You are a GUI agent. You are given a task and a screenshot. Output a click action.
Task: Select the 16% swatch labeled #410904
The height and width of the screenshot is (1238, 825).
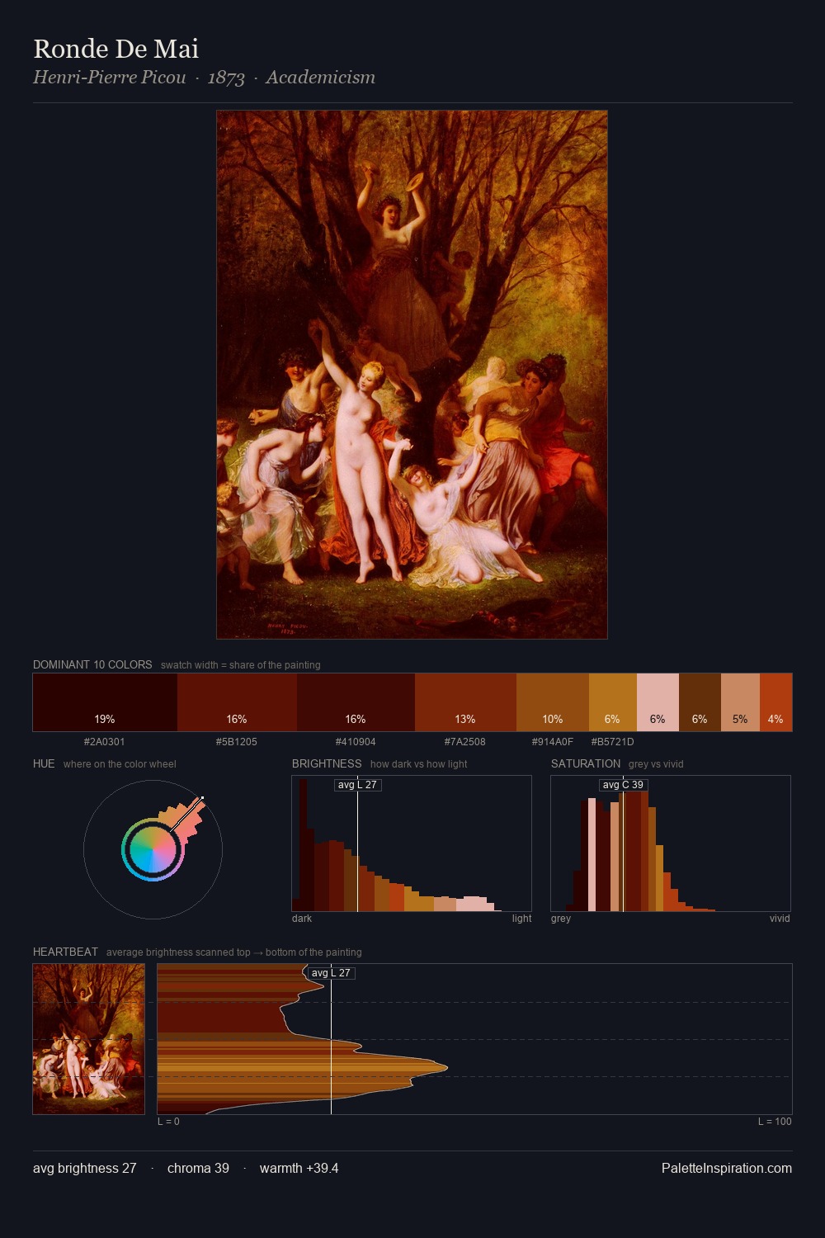click(356, 702)
